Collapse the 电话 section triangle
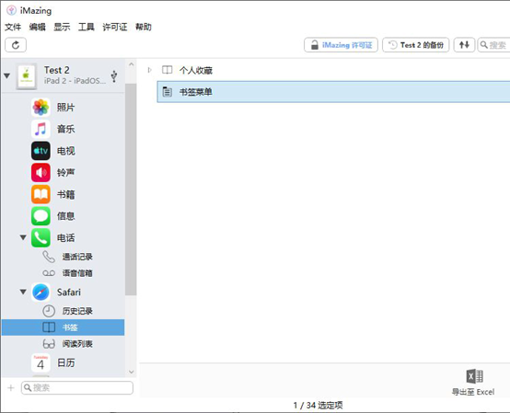510x413 pixels. click(x=23, y=237)
